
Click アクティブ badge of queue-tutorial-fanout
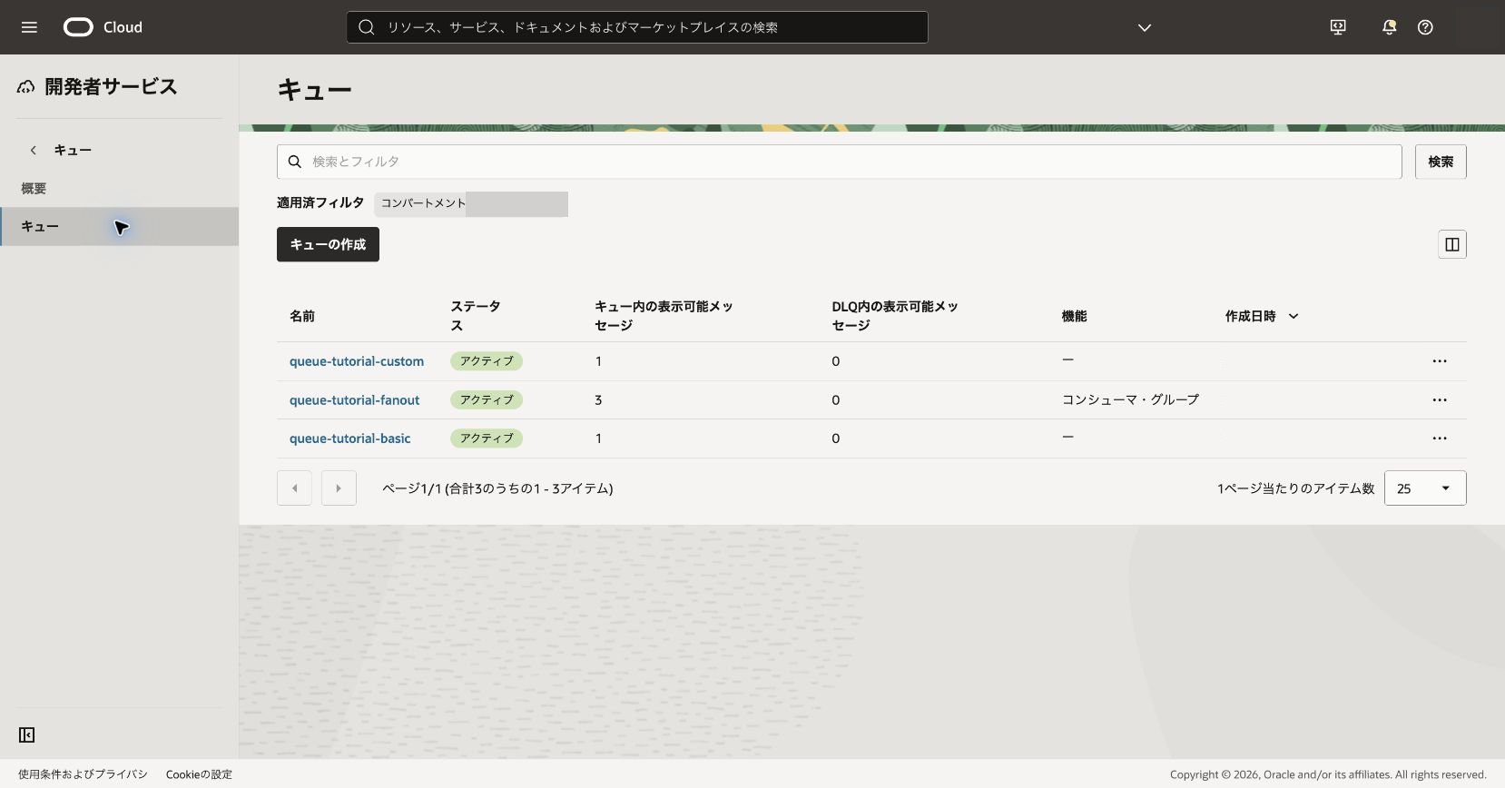pyautogui.click(x=487, y=400)
